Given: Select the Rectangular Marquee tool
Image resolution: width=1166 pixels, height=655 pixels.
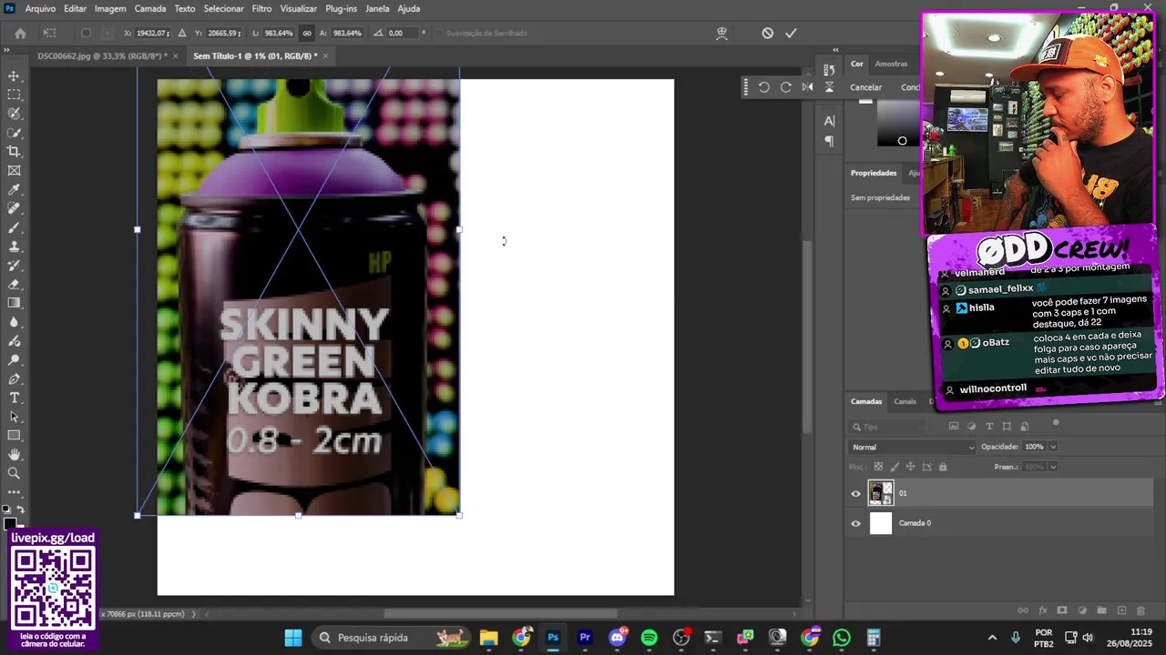Looking at the screenshot, I should 14,95.
